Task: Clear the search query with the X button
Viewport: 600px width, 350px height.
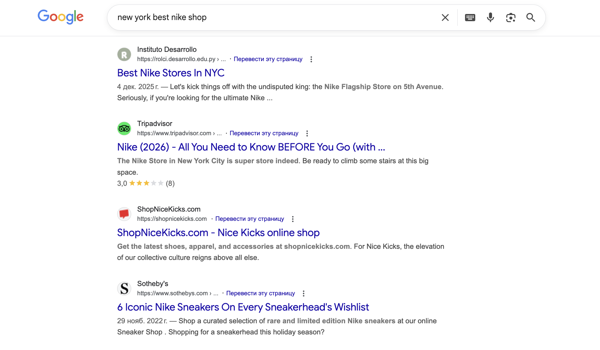Action: point(445,17)
